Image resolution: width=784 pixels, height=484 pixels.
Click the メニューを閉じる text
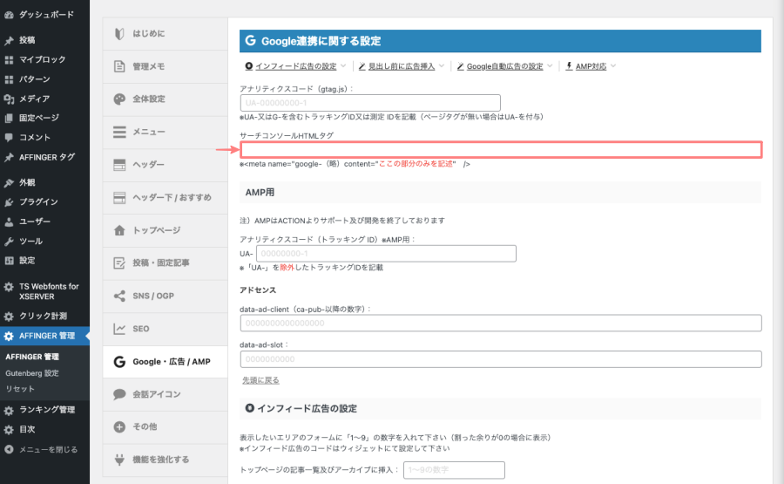coord(48,449)
